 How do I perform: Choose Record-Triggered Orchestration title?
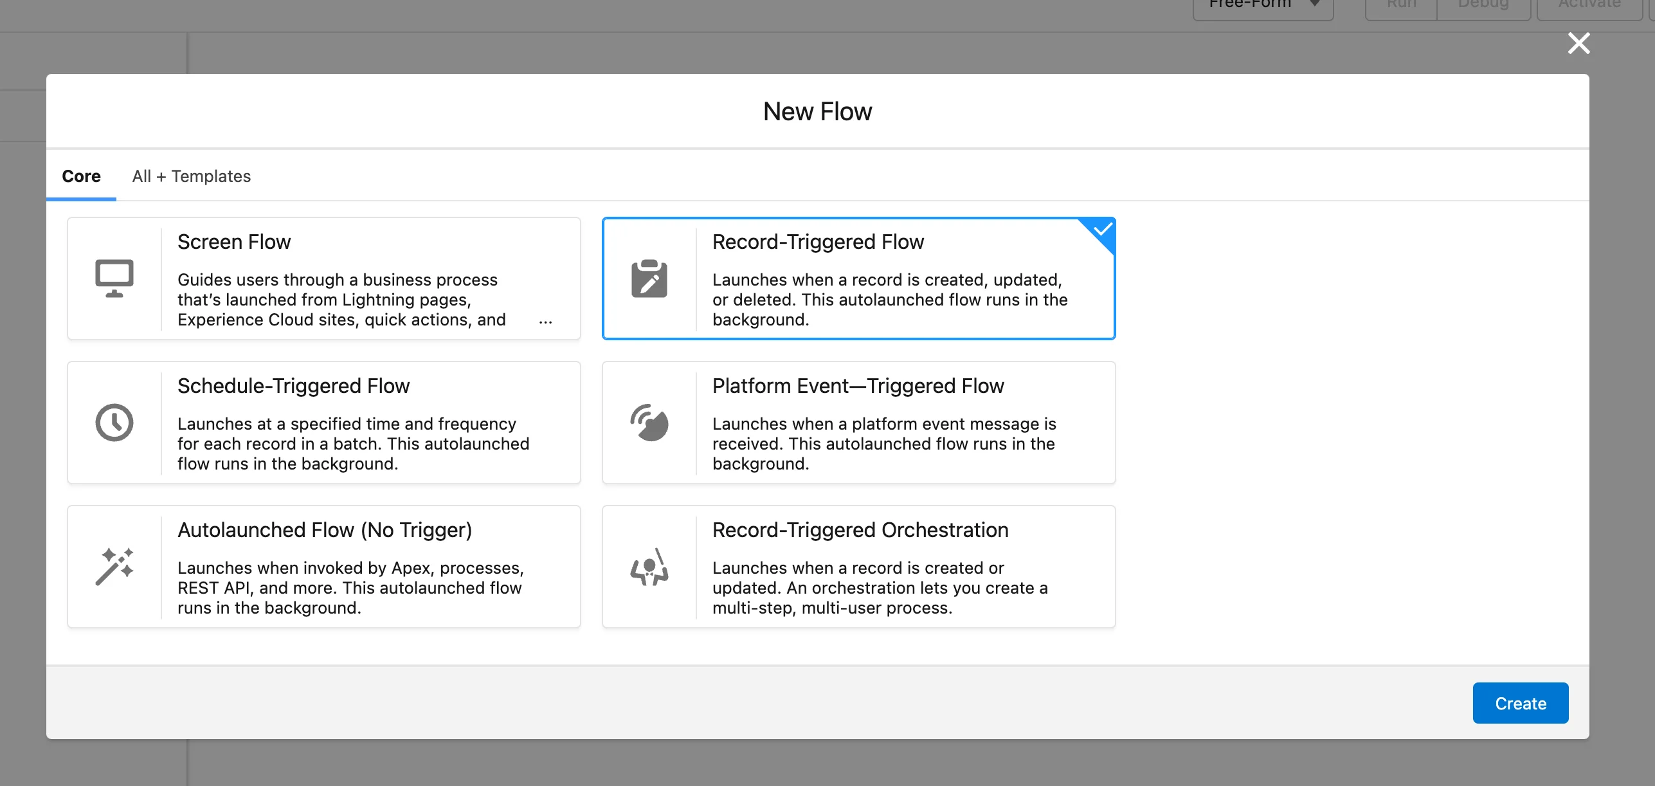pyautogui.click(x=860, y=530)
